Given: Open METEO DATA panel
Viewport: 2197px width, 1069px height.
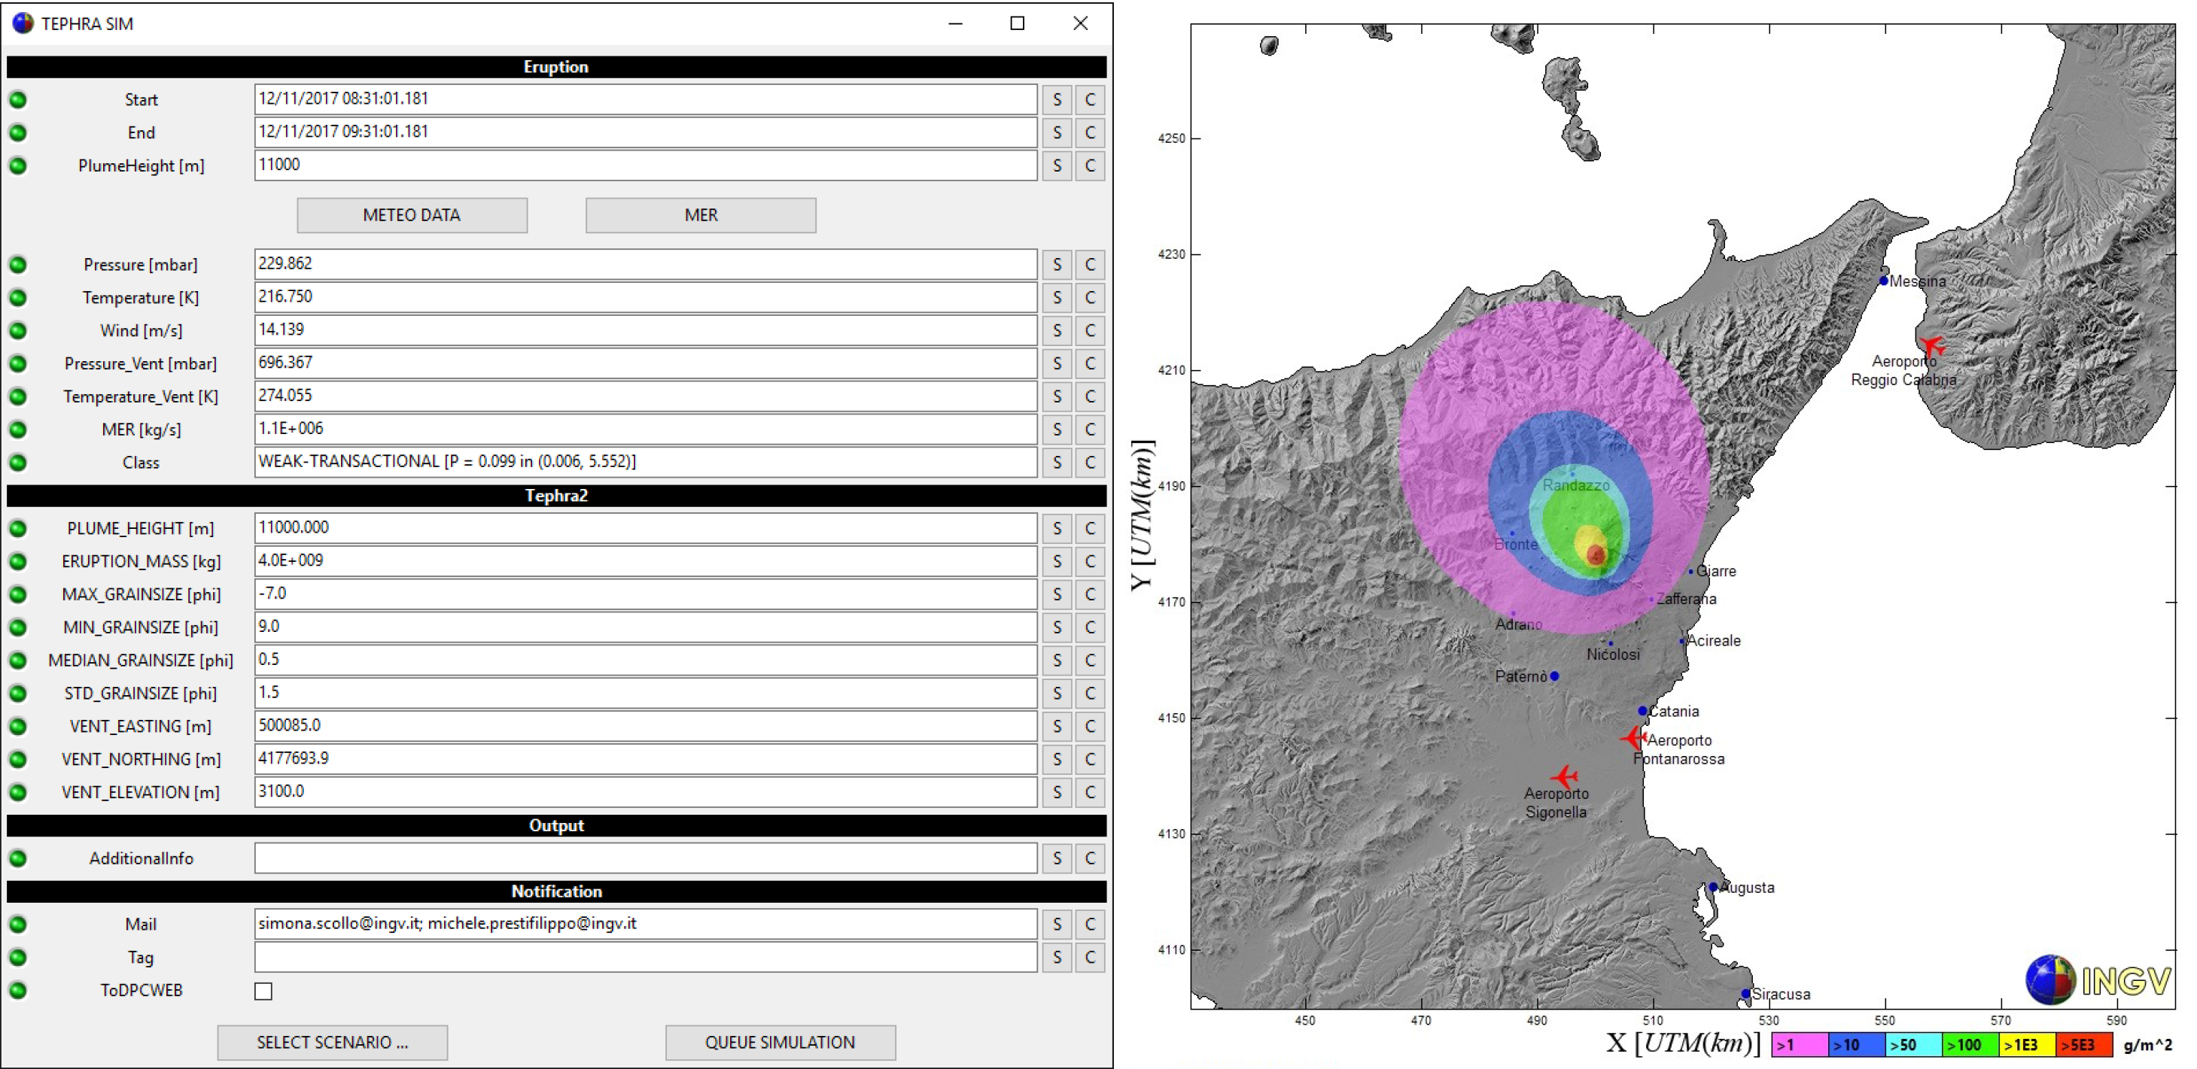Looking at the screenshot, I should 412,215.
